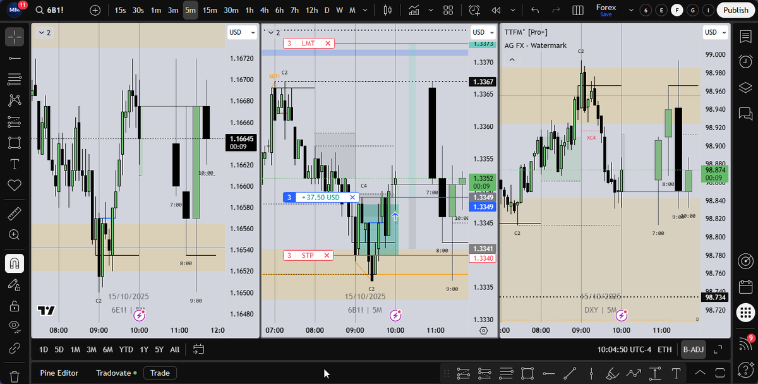Image resolution: width=758 pixels, height=384 pixels.
Task: Select the trend line drawing tool
Action: click(15, 58)
